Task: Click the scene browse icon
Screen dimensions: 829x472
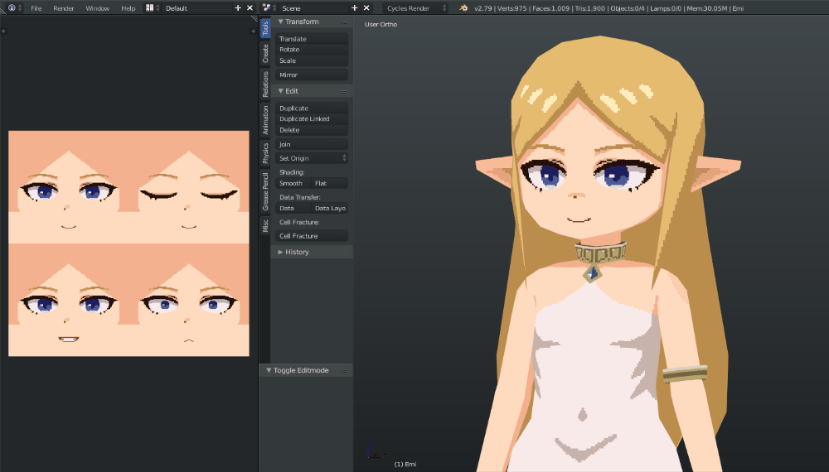Action: (266, 8)
